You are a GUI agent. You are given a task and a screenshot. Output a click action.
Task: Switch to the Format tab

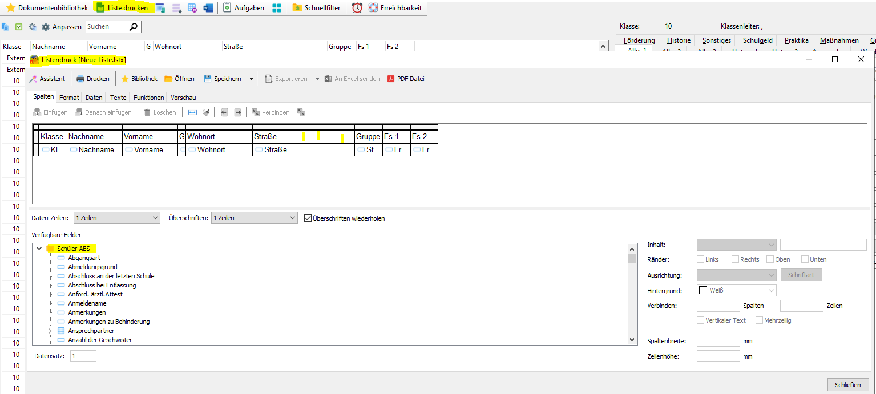point(69,98)
